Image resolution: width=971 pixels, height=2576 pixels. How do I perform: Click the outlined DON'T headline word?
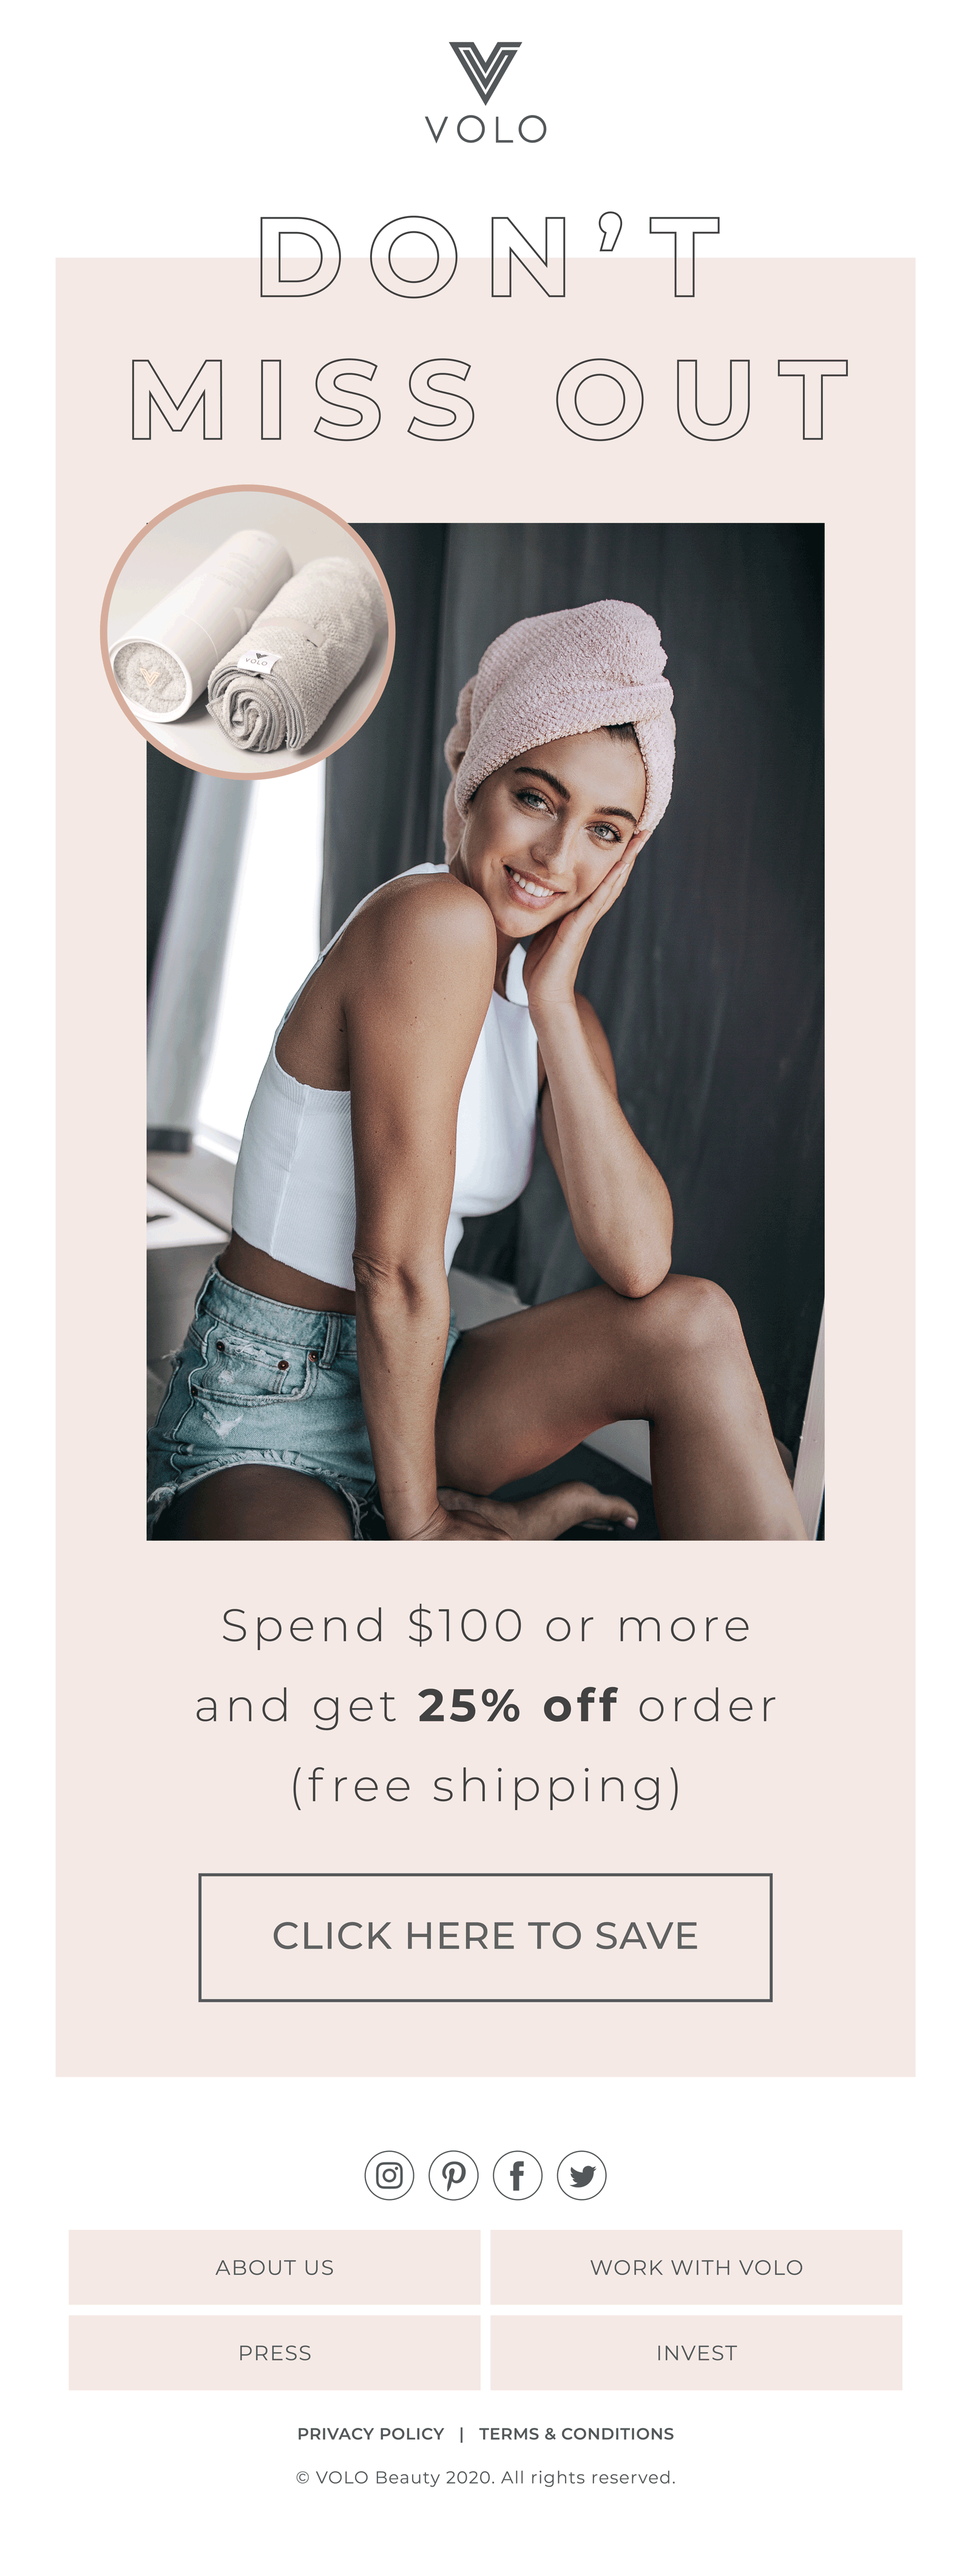coord(490,256)
